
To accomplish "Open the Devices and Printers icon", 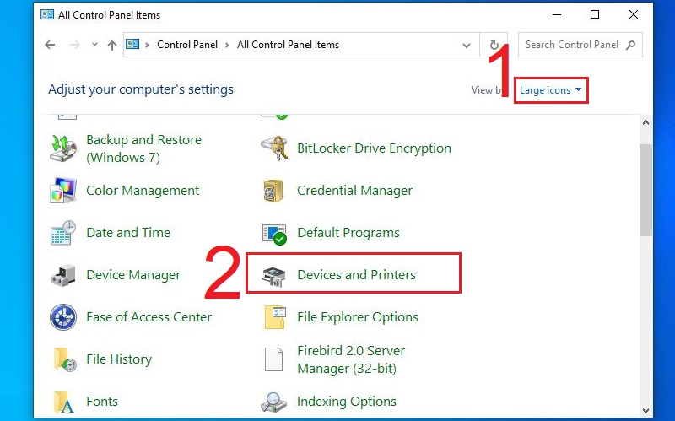I will (x=273, y=277).
